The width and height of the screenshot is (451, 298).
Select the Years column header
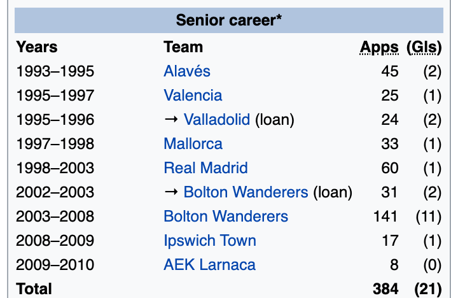tap(37, 46)
